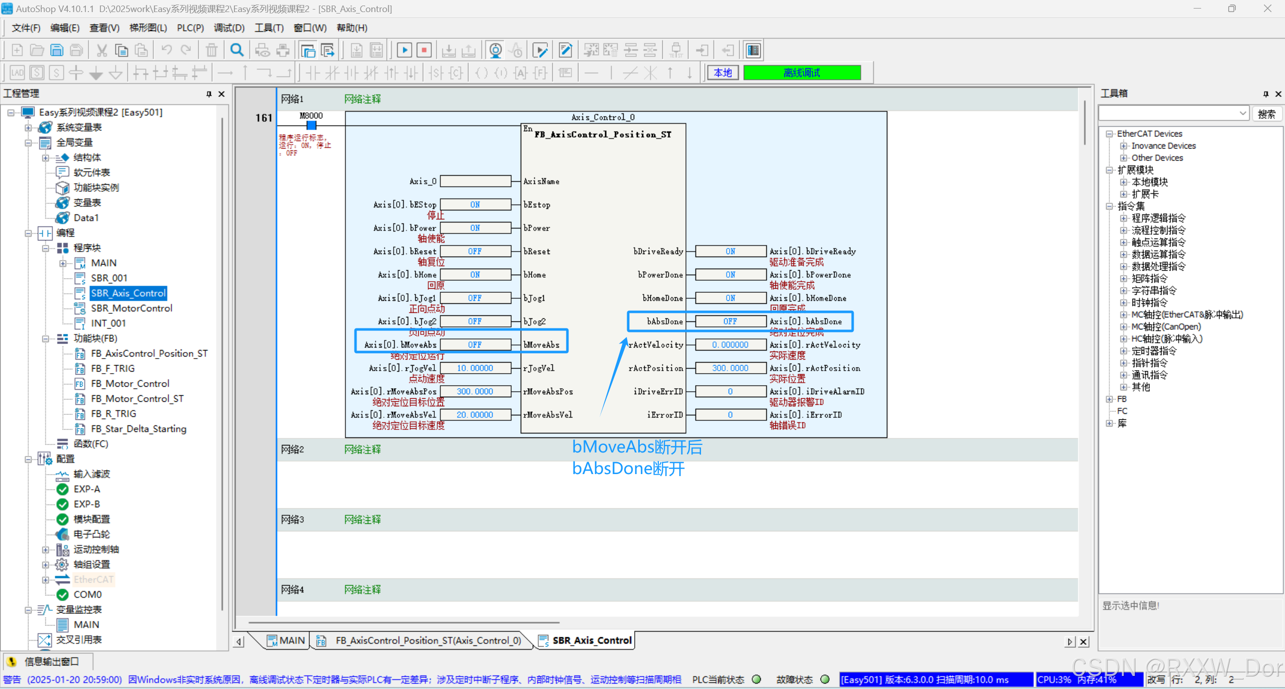
Task: Click the Save project toolbar icon
Action: (57, 50)
